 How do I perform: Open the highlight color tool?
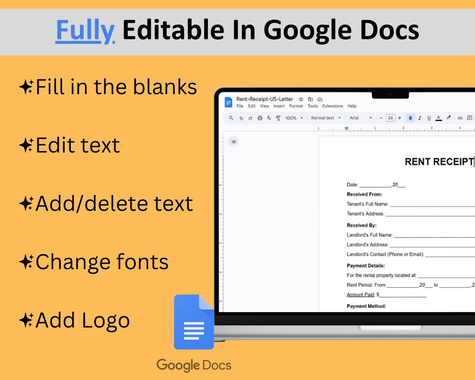[449, 117]
